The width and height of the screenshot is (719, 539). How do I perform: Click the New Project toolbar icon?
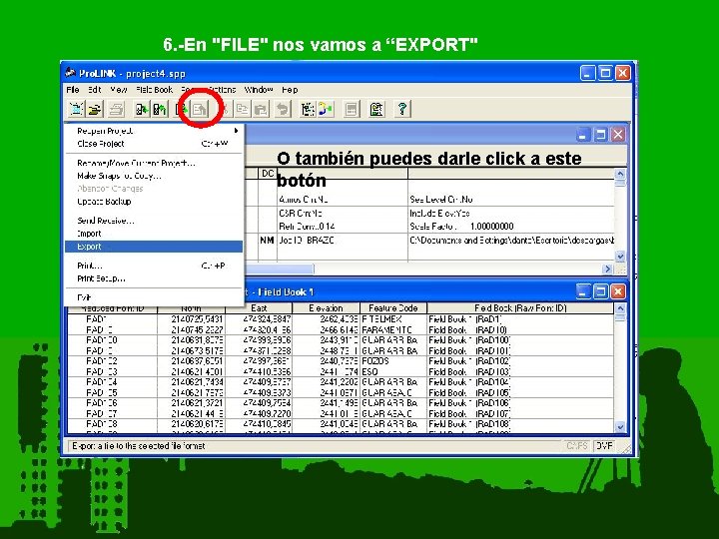point(76,109)
